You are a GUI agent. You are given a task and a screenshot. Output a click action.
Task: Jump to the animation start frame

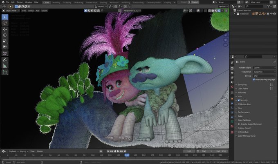108,151
